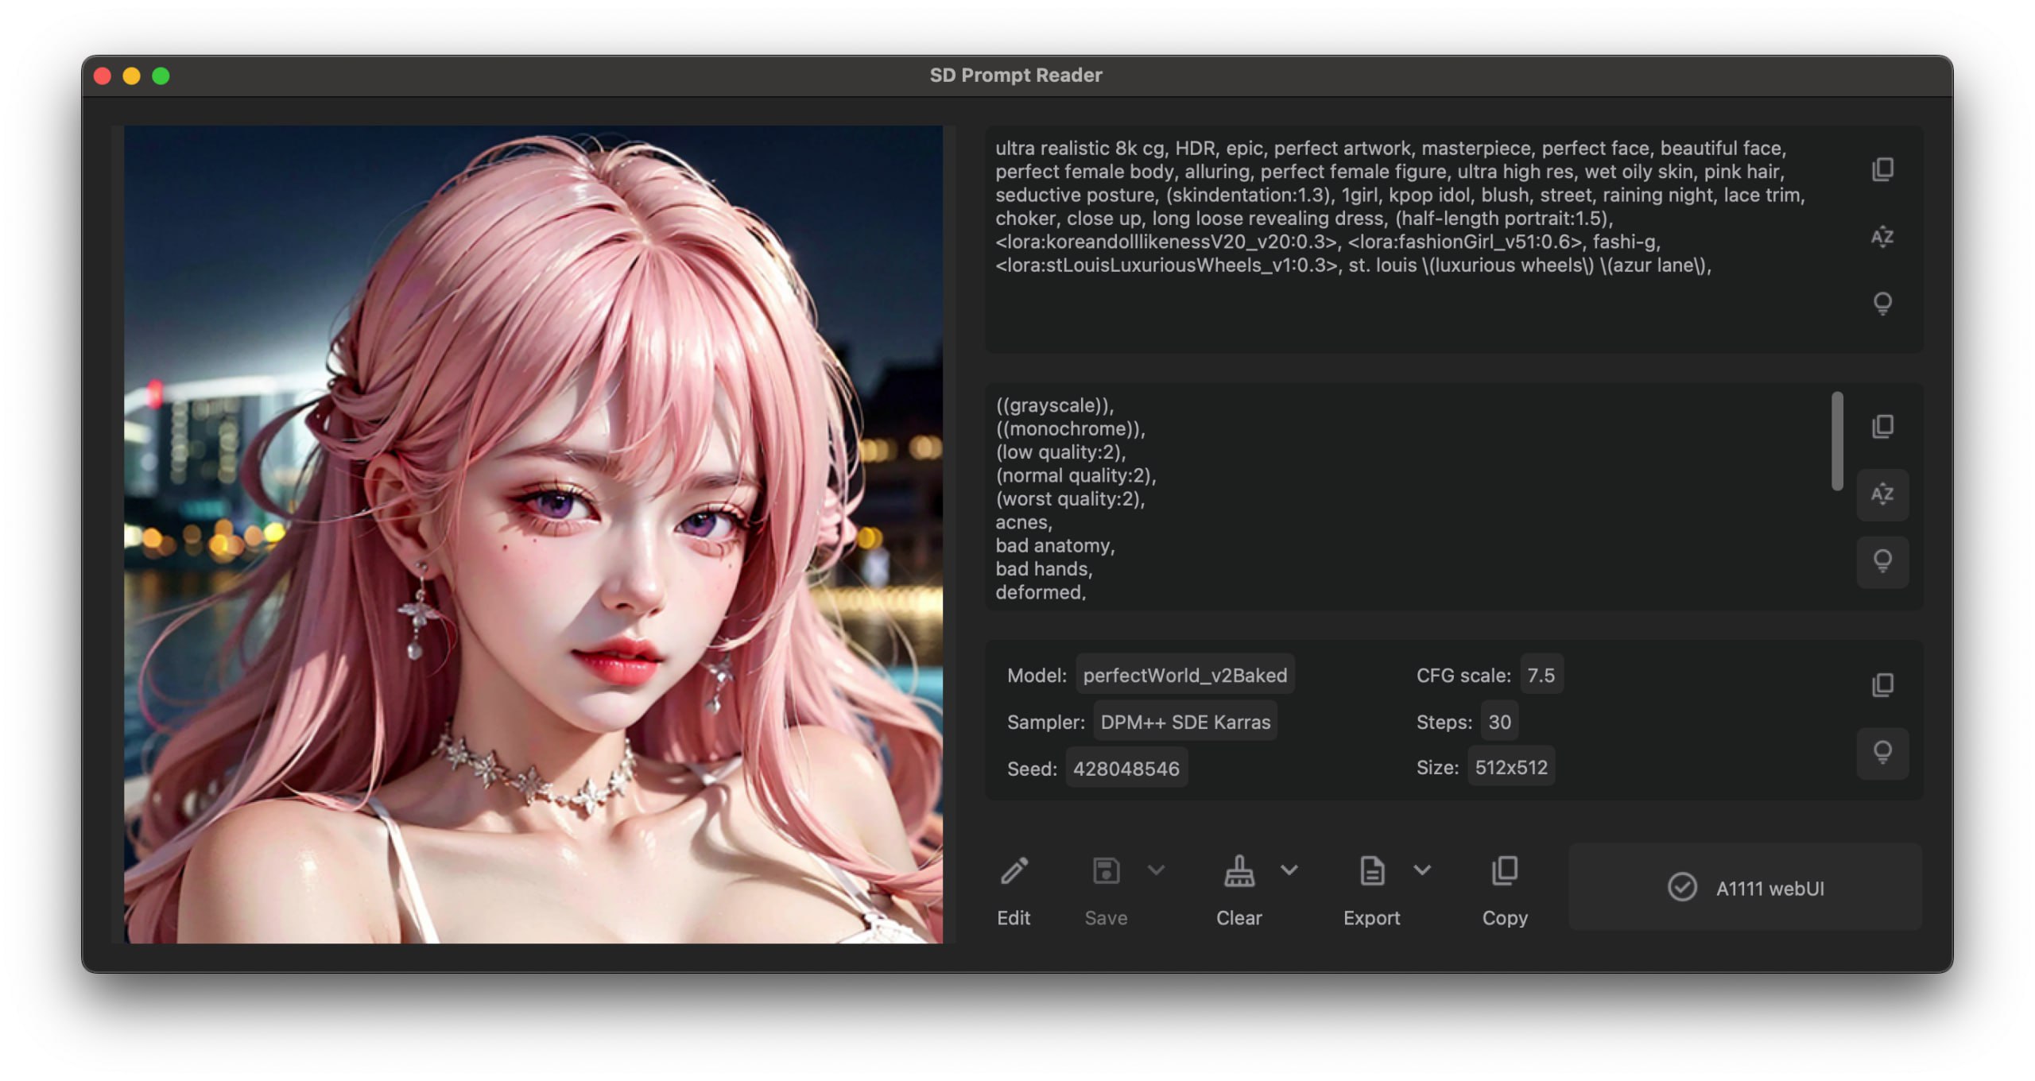This screenshot has width=2035, height=1081.
Task: Expand the Clear options dropdown arrow
Action: 1289,870
